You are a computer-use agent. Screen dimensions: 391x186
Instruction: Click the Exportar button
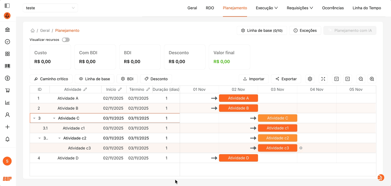[286, 79]
